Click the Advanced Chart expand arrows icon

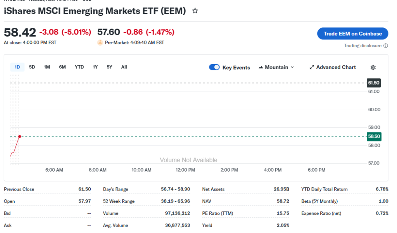click(312, 68)
